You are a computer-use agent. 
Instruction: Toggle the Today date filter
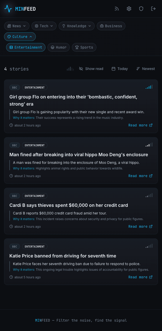click(120, 69)
